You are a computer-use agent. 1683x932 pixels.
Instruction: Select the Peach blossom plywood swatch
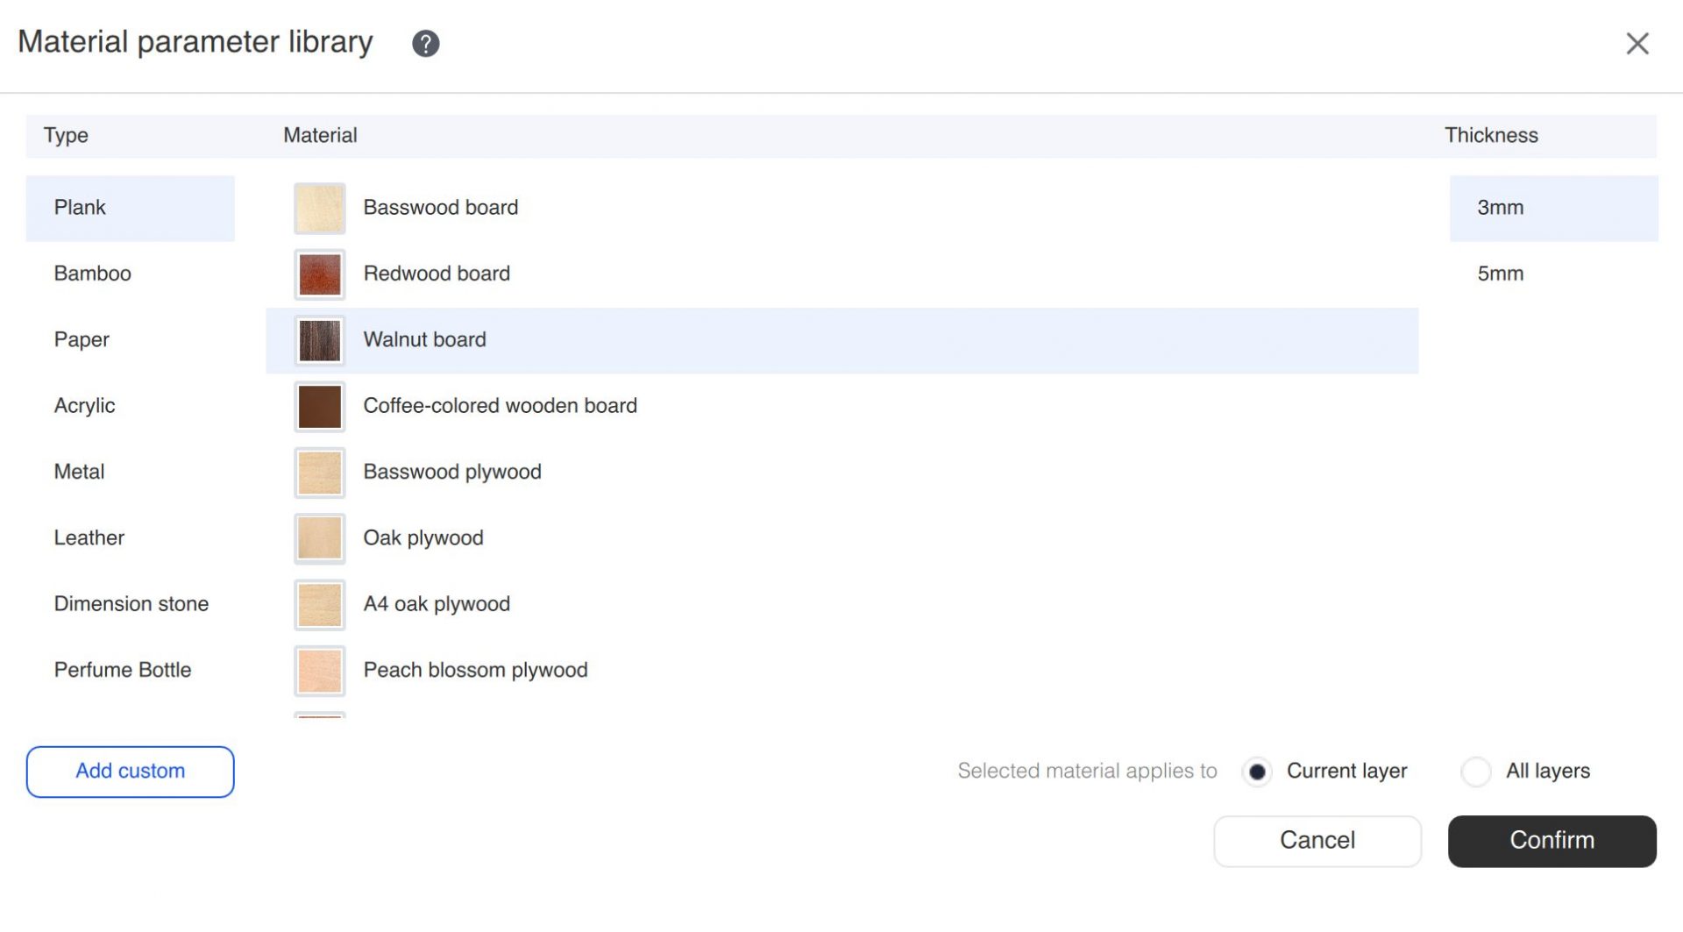click(320, 671)
